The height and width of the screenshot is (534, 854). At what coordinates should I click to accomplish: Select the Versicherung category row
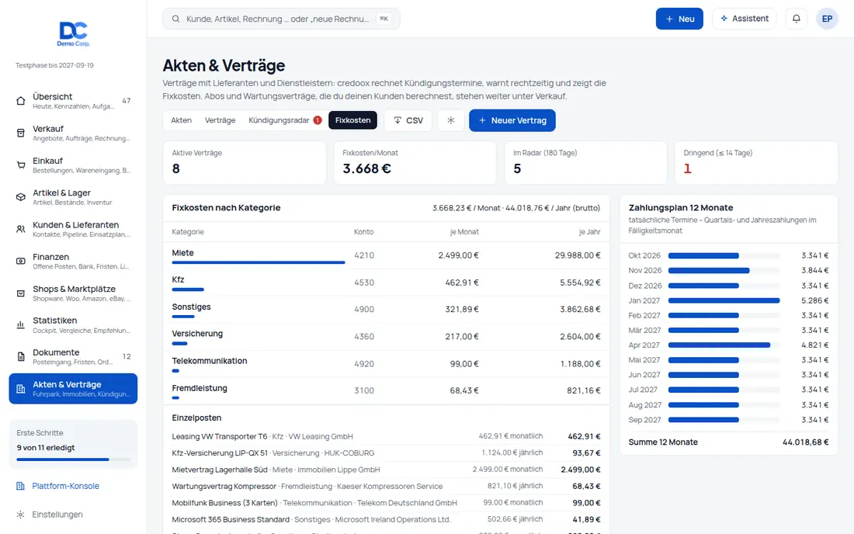[386, 336]
